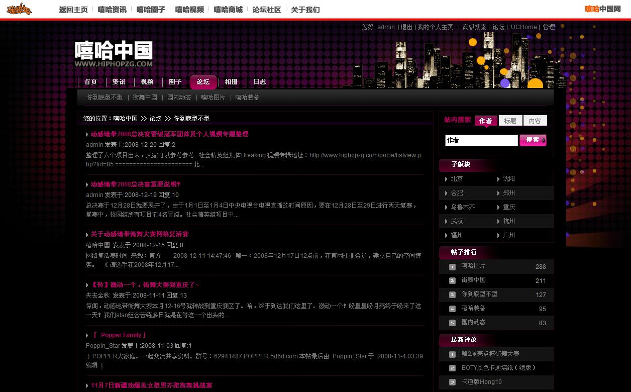Click badge 2 beside BOTY黑色卡通墙纸
This screenshot has width=631, height=392.
452,369
